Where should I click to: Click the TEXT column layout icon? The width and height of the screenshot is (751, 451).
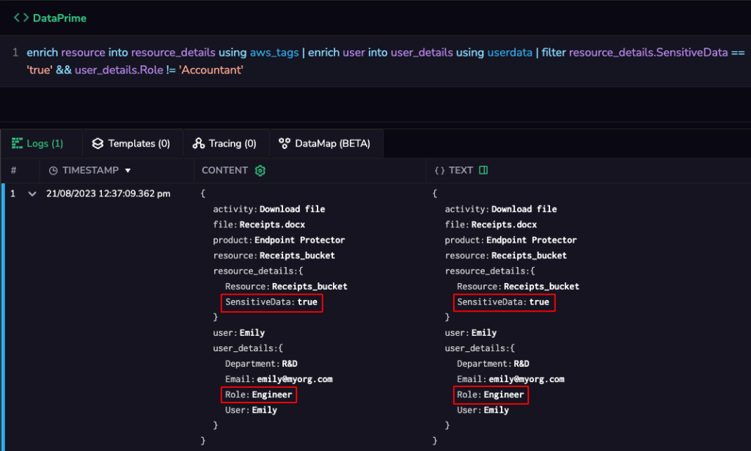point(483,170)
